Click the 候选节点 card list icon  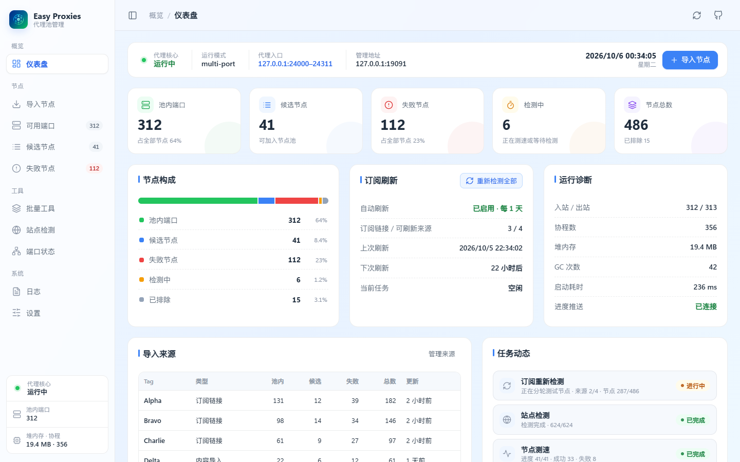(x=267, y=105)
